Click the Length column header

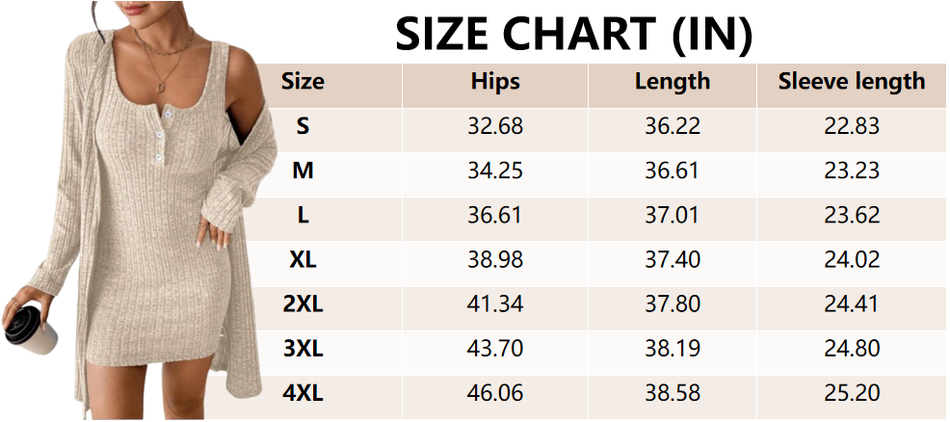coord(673,82)
